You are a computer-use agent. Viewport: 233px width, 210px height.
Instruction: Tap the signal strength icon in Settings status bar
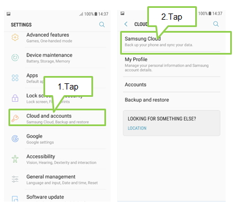81,14
